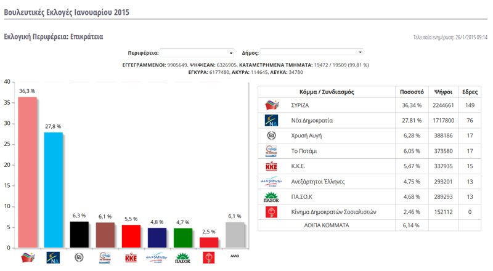The width and height of the screenshot is (493, 271).
Task: Click the 76 seats cell
Action: (470, 120)
